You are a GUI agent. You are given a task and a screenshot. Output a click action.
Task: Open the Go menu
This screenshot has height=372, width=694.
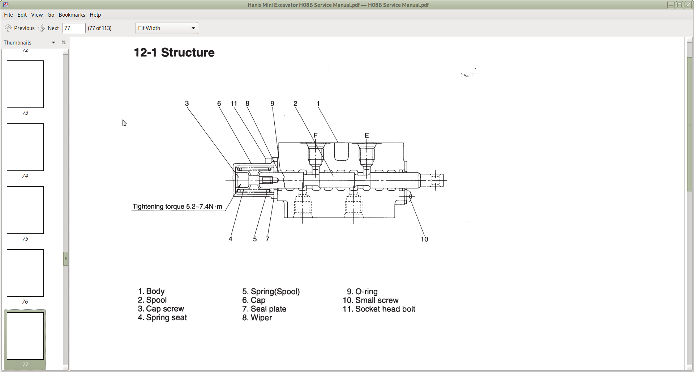click(x=51, y=15)
